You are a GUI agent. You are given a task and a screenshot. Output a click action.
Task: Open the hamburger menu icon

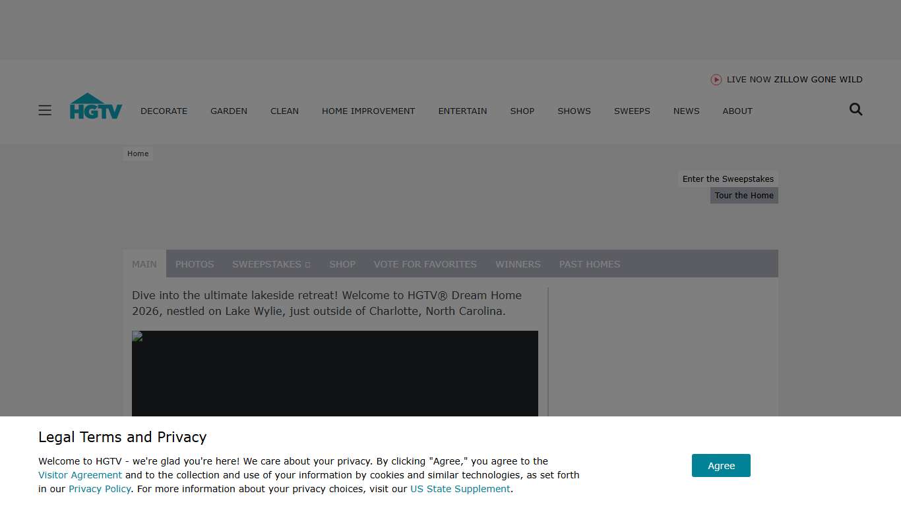(45, 110)
